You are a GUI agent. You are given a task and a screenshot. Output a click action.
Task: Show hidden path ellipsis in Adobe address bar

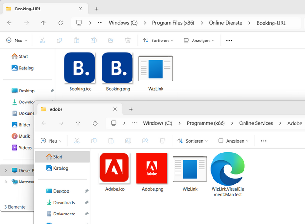134,123
